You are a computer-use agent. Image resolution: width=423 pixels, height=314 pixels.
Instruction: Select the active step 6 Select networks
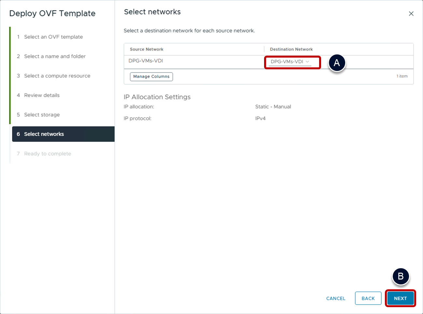coord(44,134)
